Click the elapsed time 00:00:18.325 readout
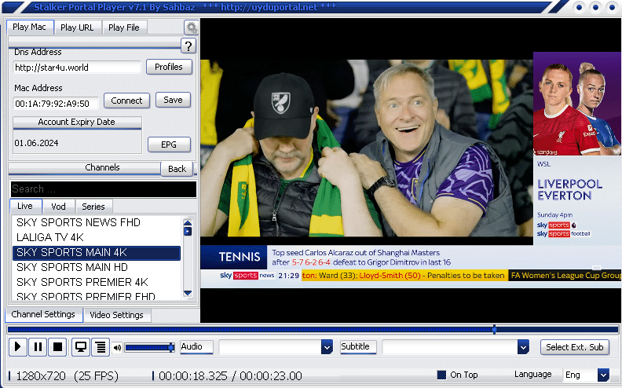Viewport: 622px width, 388px height. pyautogui.click(x=193, y=375)
